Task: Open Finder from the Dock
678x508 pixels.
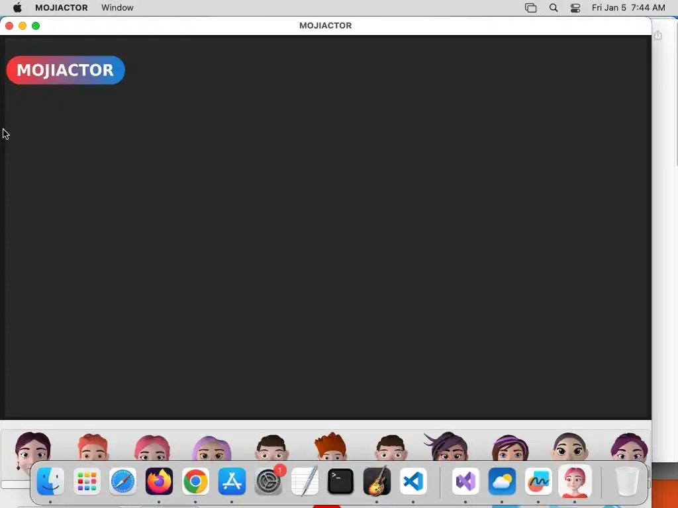Action: (x=50, y=482)
